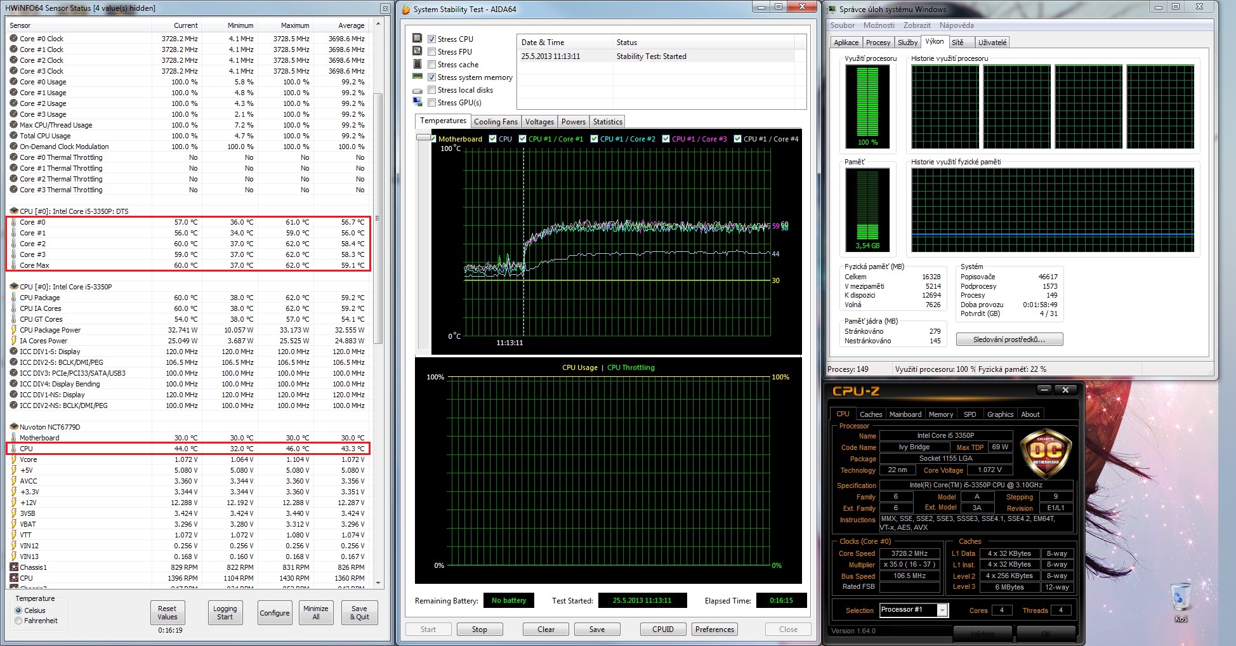Open the Processor #1 selection dropdown in CPU-Z
This screenshot has height=646, width=1236.
point(942,610)
